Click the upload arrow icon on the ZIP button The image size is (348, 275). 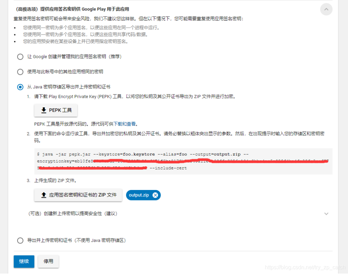point(44,195)
